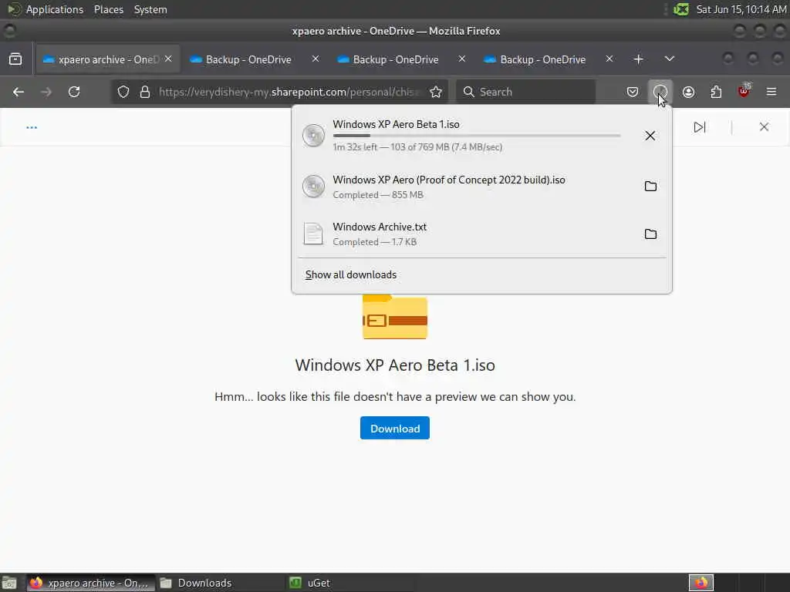This screenshot has height=592, width=790.
Task: Click the uBlock Origin extension icon
Action: point(744,92)
